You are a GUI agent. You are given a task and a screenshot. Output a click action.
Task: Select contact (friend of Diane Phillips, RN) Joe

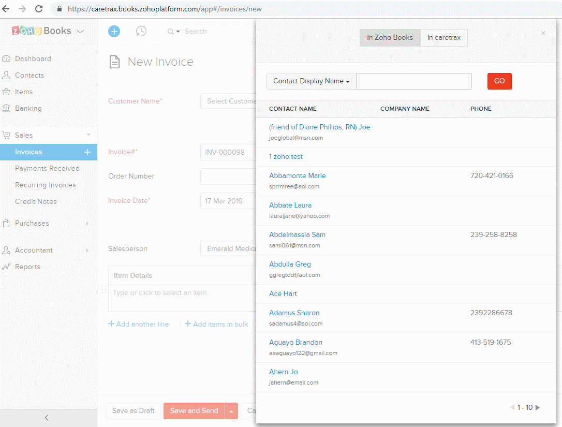[x=320, y=127]
